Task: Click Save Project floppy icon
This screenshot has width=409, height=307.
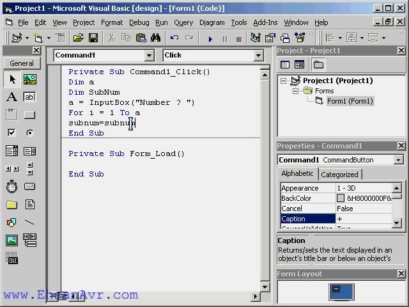Action: click(93, 38)
